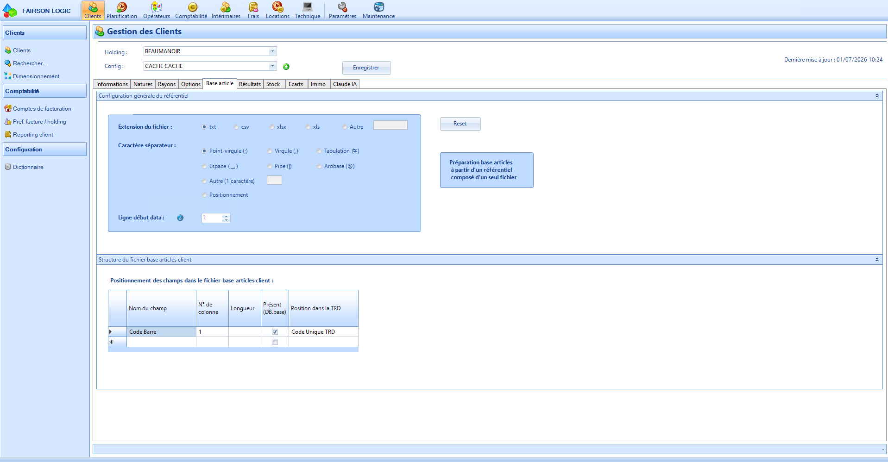Select Tabulation separator

(319, 151)
